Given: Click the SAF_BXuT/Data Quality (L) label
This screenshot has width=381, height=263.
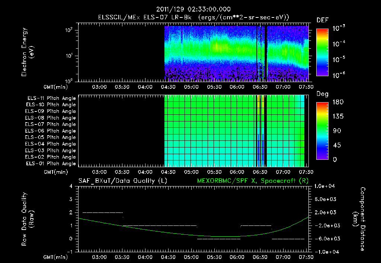Looking at the screenshot, I should point(123,181).
